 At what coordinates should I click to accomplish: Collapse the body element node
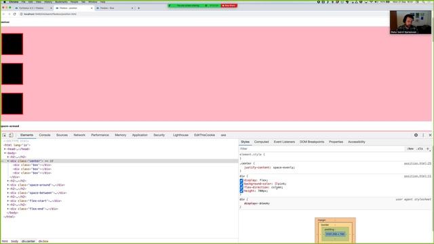click(5, 153)
